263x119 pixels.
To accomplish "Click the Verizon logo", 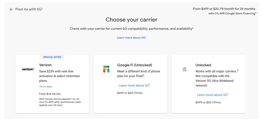I will pos(28,69).
